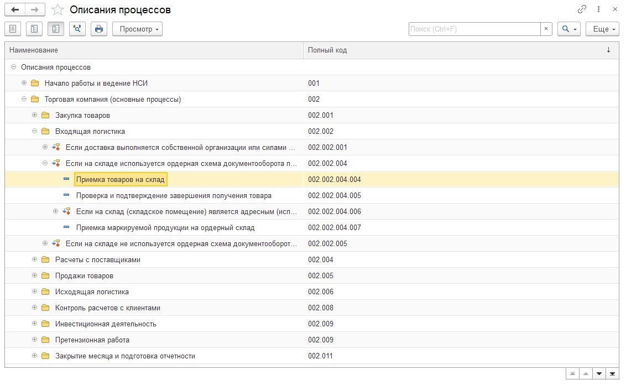Collapse the Входящая логистика folder
Viewport: 626px width, 385px height.
click(x=34, y=131)
